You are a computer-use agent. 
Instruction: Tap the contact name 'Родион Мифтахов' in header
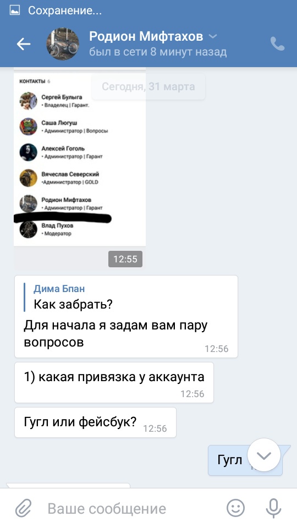[x=146, y=36]
